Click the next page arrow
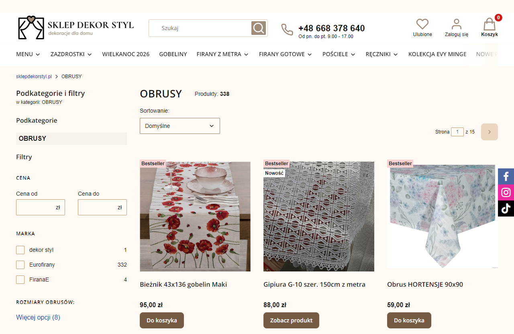Image resolution: width=514 pixels, height=334 pixels. (489, 132)
